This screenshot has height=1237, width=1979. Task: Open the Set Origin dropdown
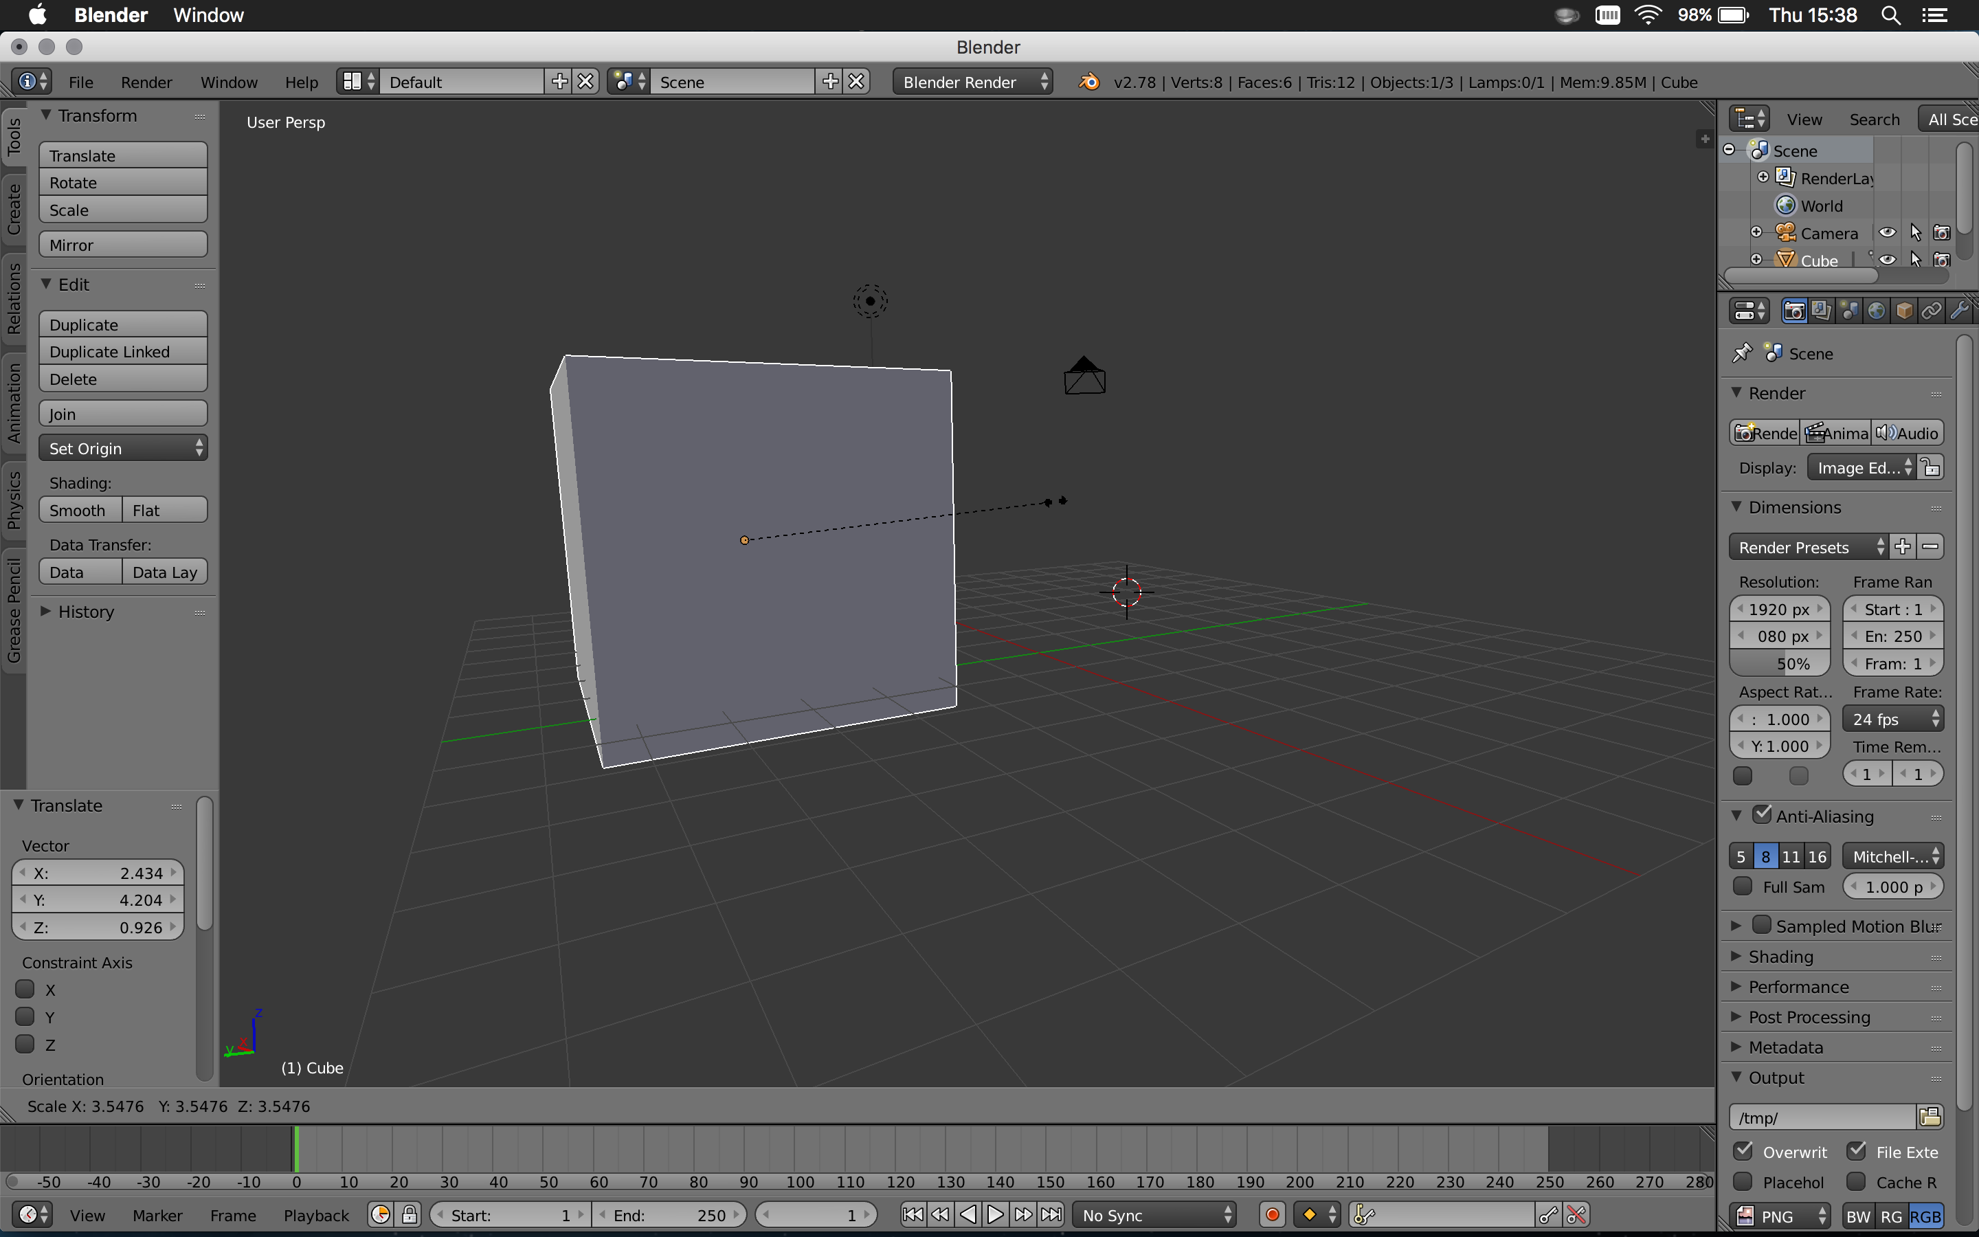(x=123, y=448)
